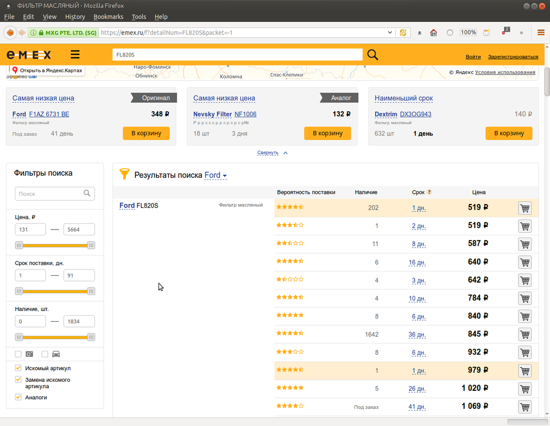Viewport: 550px width, 426px height.
Task: Click the orange funnel filter icon
Action: (124, 174)
